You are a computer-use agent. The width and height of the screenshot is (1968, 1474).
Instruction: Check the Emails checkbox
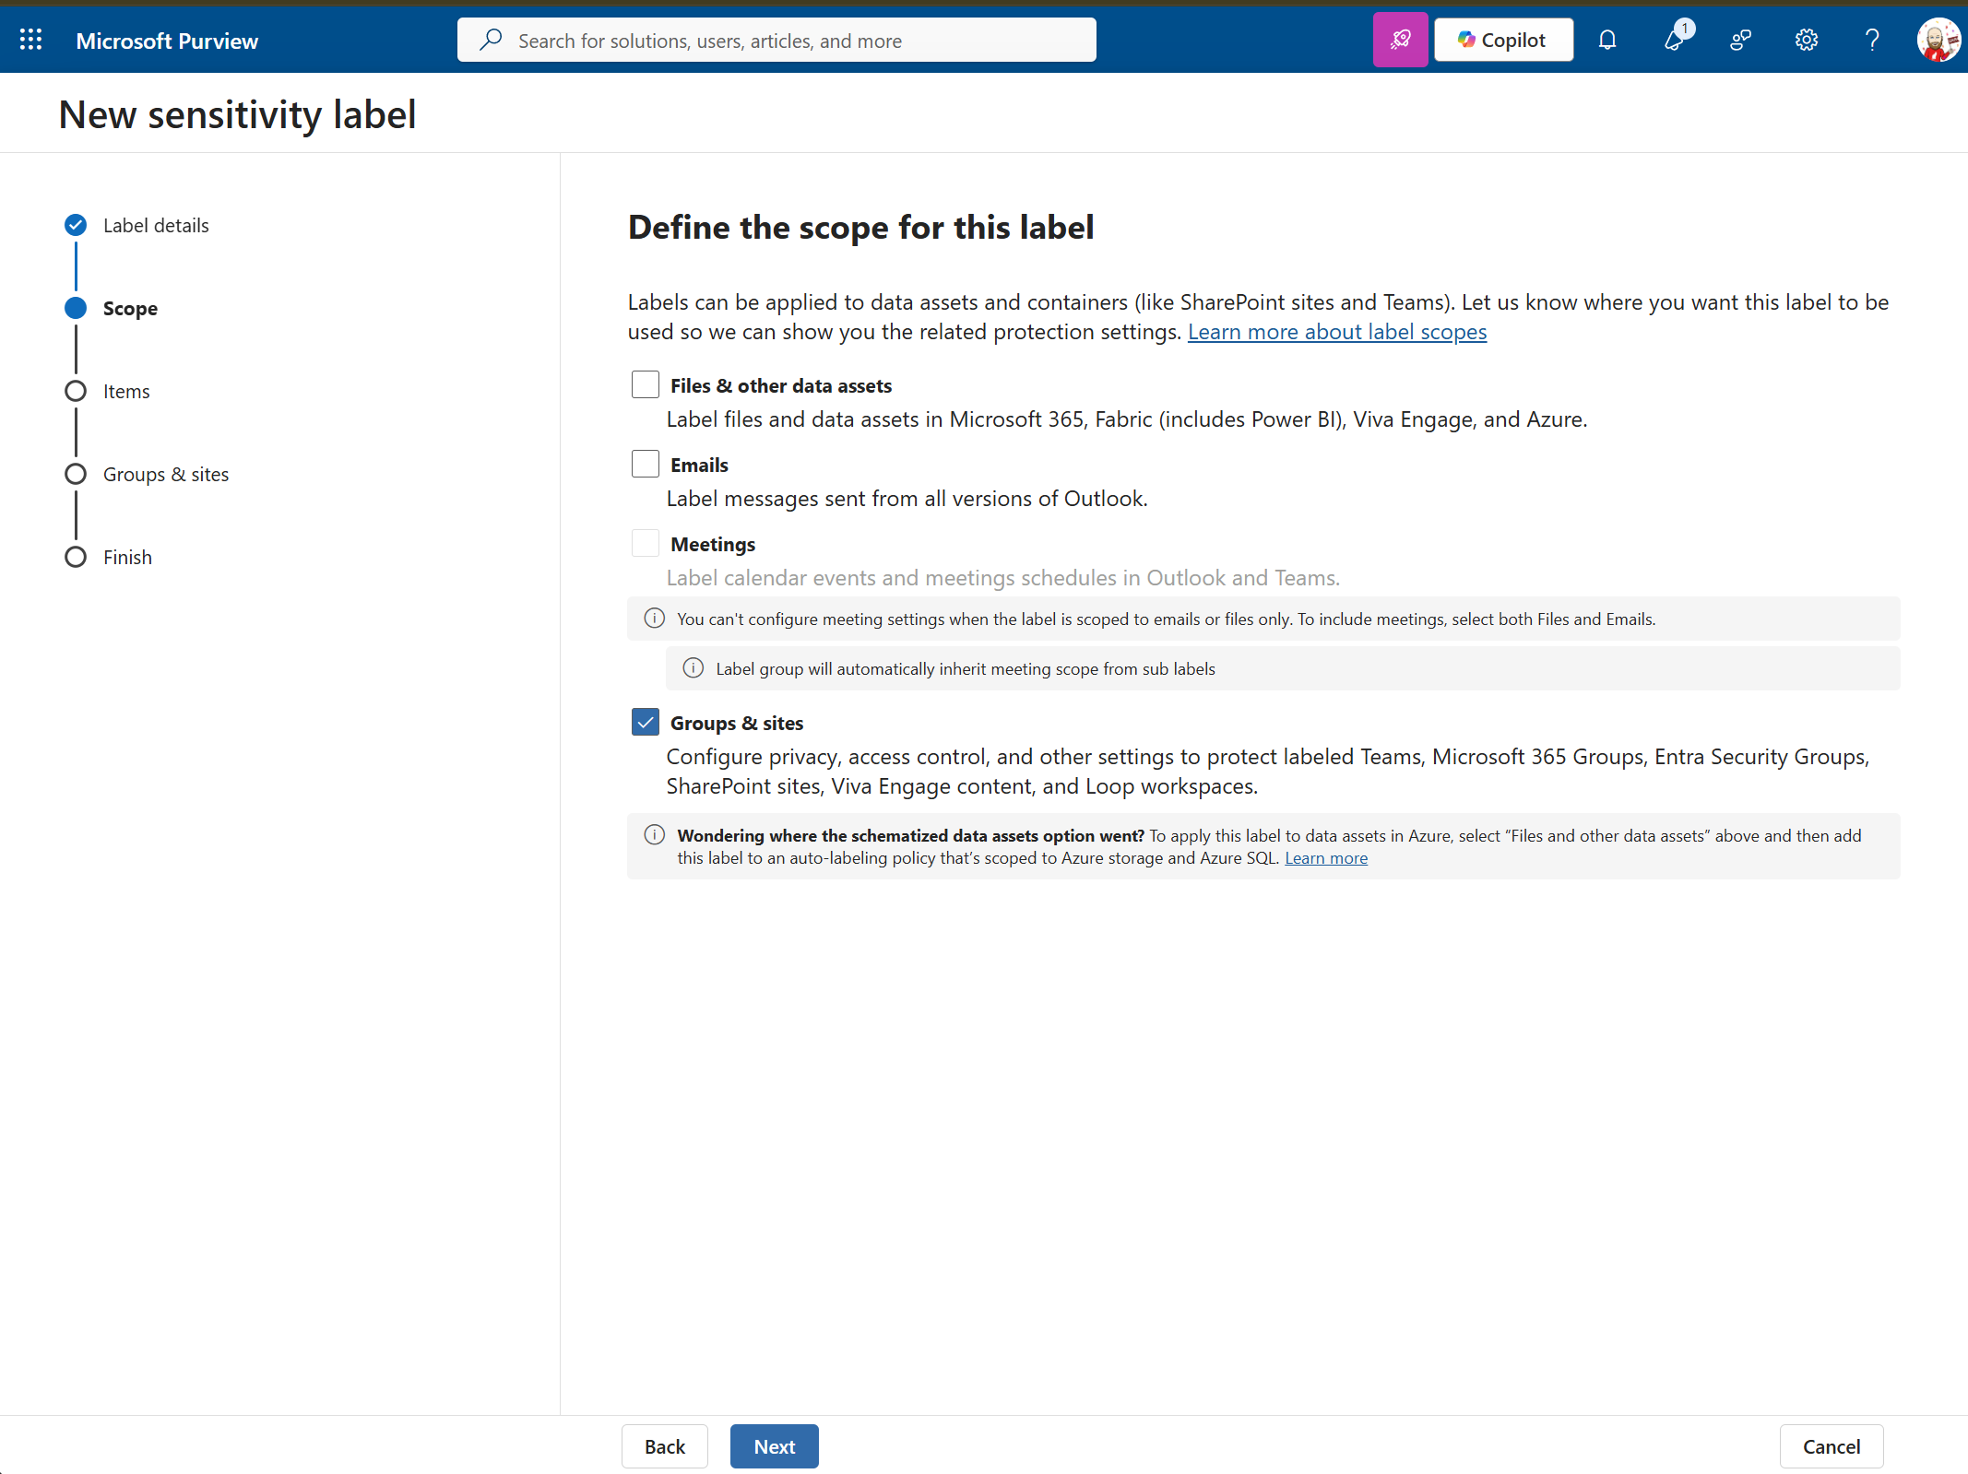coord(646,464)
